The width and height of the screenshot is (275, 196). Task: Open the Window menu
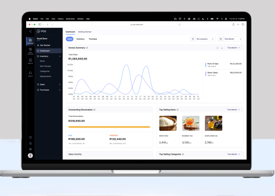pos(80,19)
